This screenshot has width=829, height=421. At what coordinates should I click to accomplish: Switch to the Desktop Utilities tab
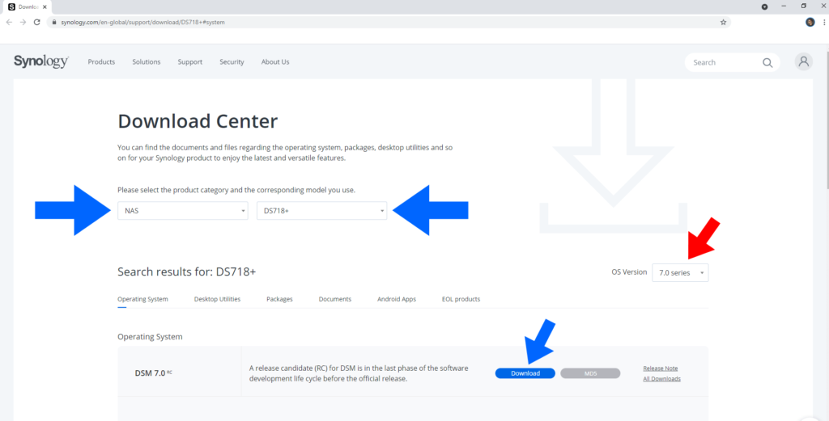pos(217,299)
